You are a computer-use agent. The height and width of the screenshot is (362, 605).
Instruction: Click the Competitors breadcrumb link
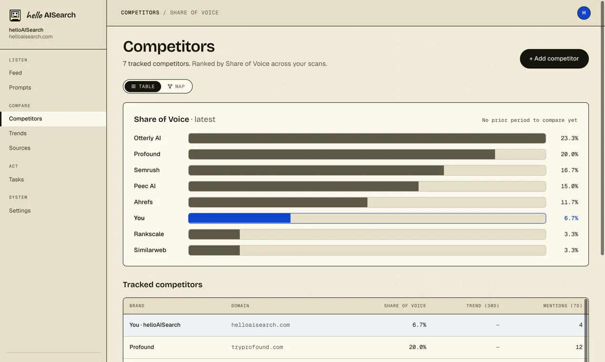pyautogui.click(x=140, y=13)
